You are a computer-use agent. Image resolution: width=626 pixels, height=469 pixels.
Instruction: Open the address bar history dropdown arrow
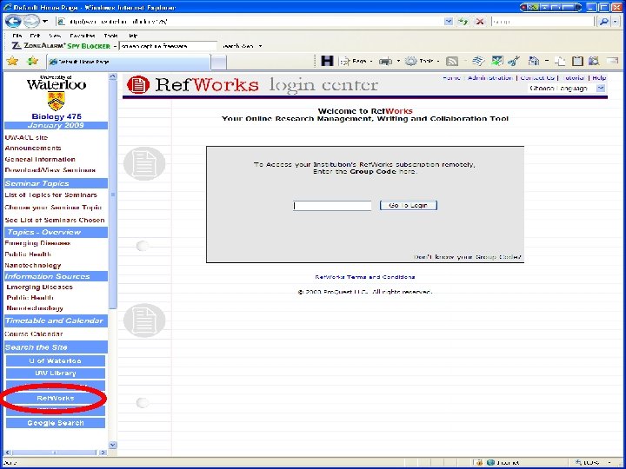[x=449, y=22]
